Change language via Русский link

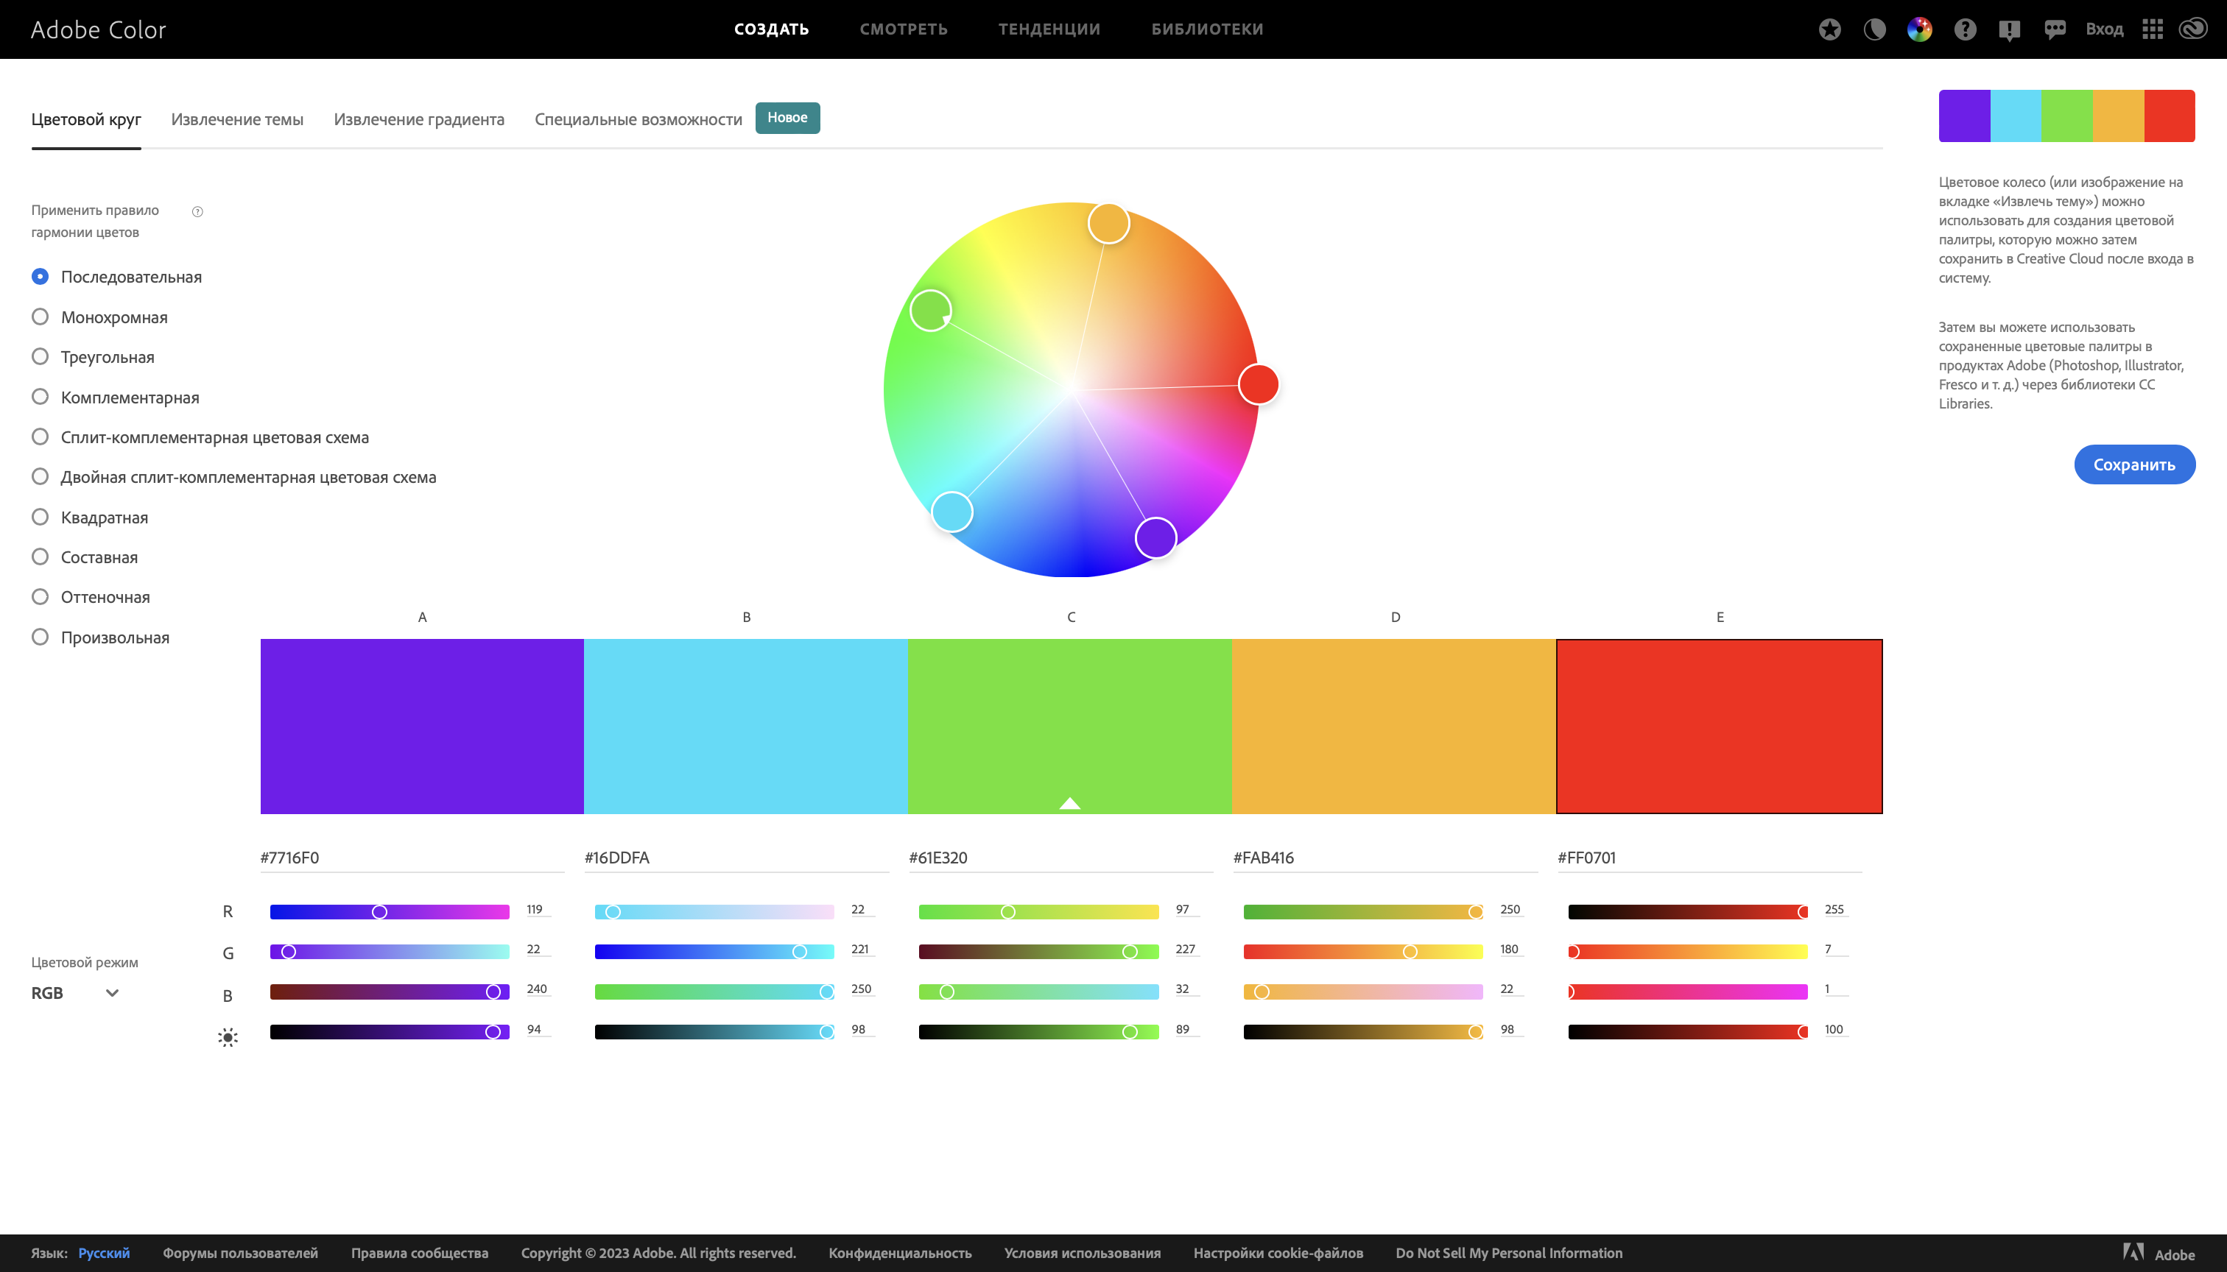(x=104, y=1253)
